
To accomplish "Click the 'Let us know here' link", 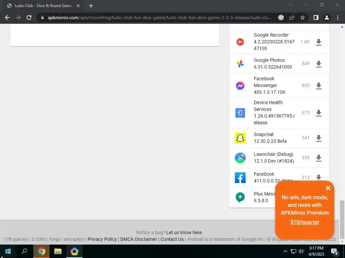I will tap(184, 232).
